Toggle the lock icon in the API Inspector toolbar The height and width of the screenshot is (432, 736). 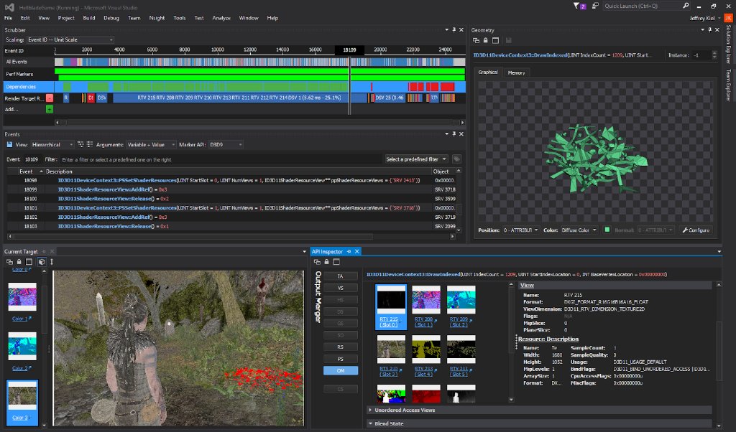tap(327, 262)
